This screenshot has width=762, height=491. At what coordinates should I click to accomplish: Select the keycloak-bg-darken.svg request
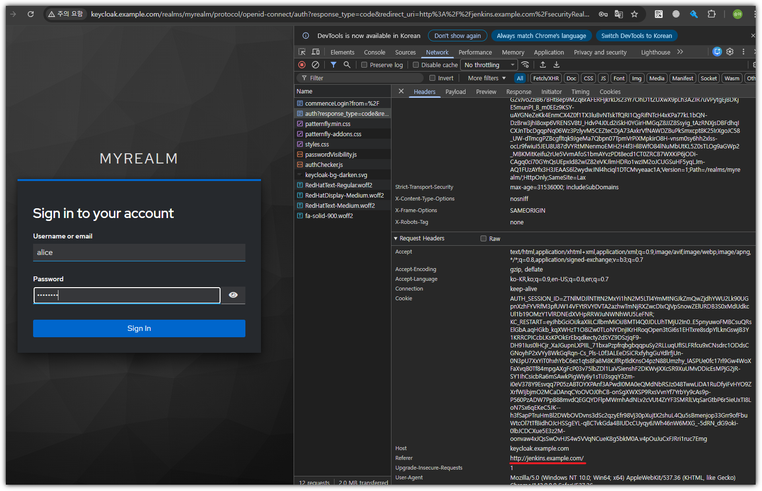point(343,175)
